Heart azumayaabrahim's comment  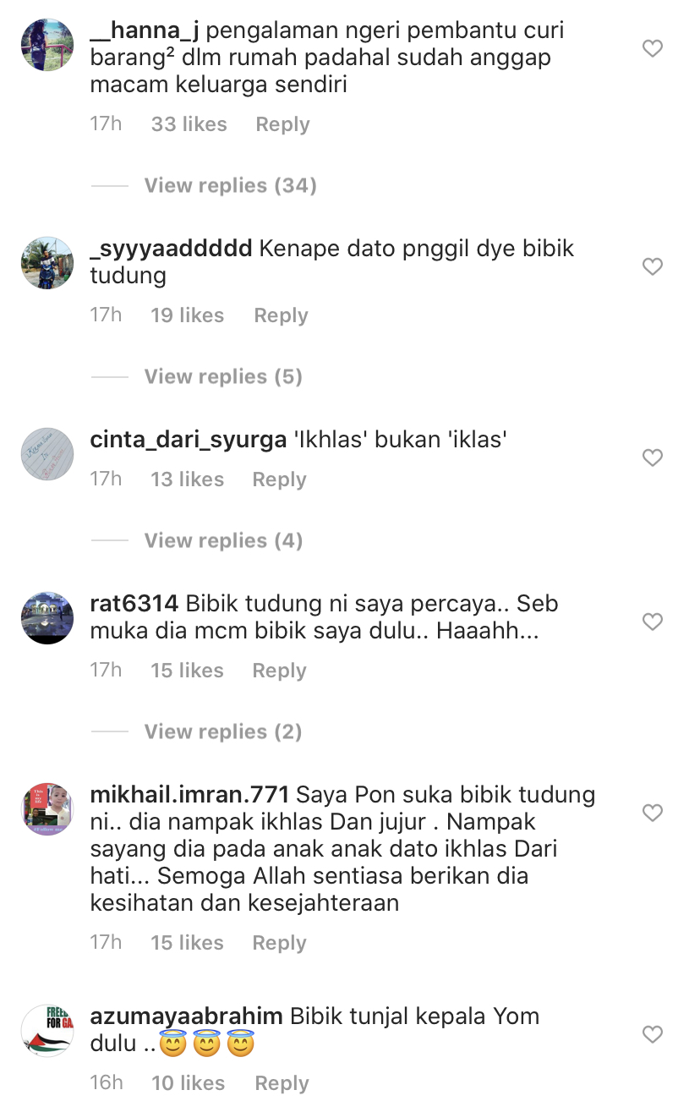click(652, 1035)
